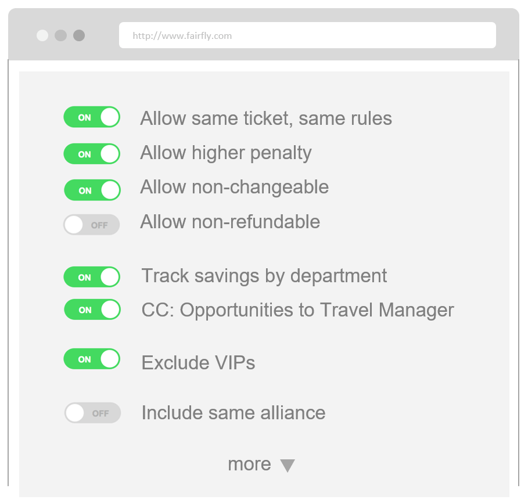
Task: Click the lightest browser window dot
Action: tap(42, 35)
